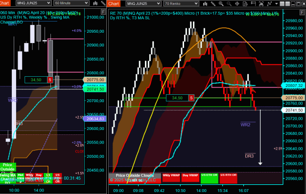Open Strategies icon in Renko chart toolbar
Screen dimensions: 306x194
269,3
